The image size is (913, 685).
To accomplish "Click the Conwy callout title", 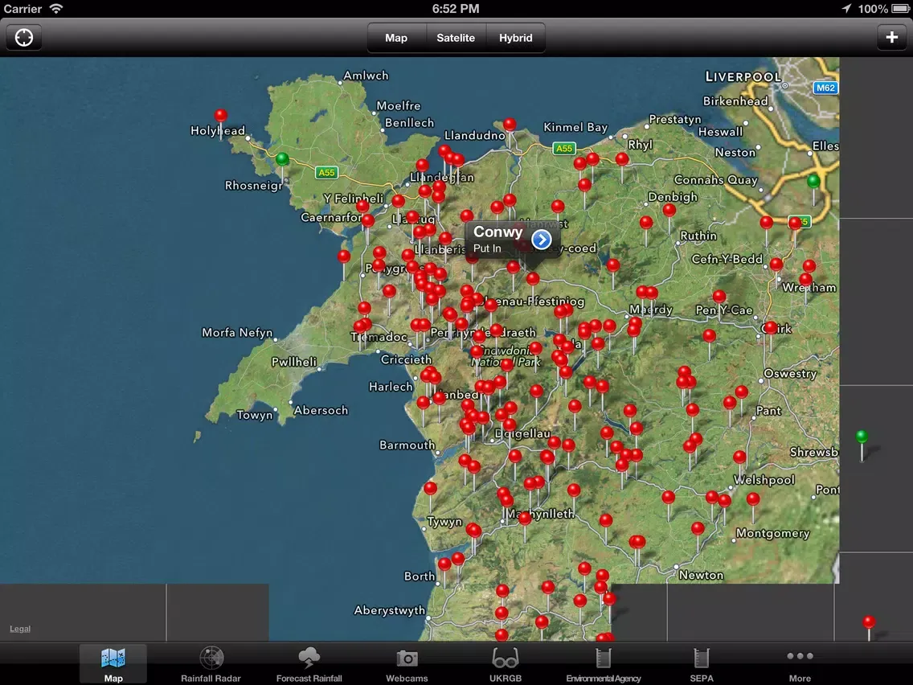I will [x=497, y=232].
